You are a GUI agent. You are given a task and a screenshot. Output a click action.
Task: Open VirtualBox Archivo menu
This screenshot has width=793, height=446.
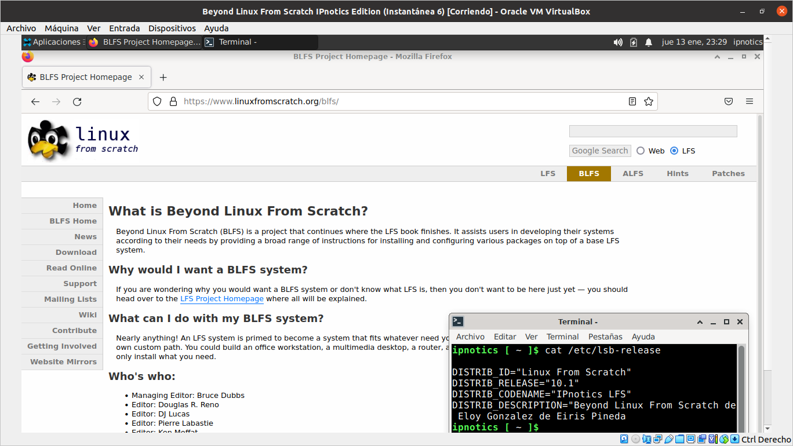[x=21, y=28]
